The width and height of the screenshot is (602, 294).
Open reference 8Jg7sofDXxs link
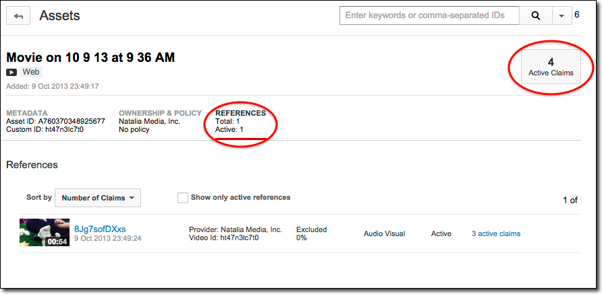pyautogui.click(x=100, y=229)
